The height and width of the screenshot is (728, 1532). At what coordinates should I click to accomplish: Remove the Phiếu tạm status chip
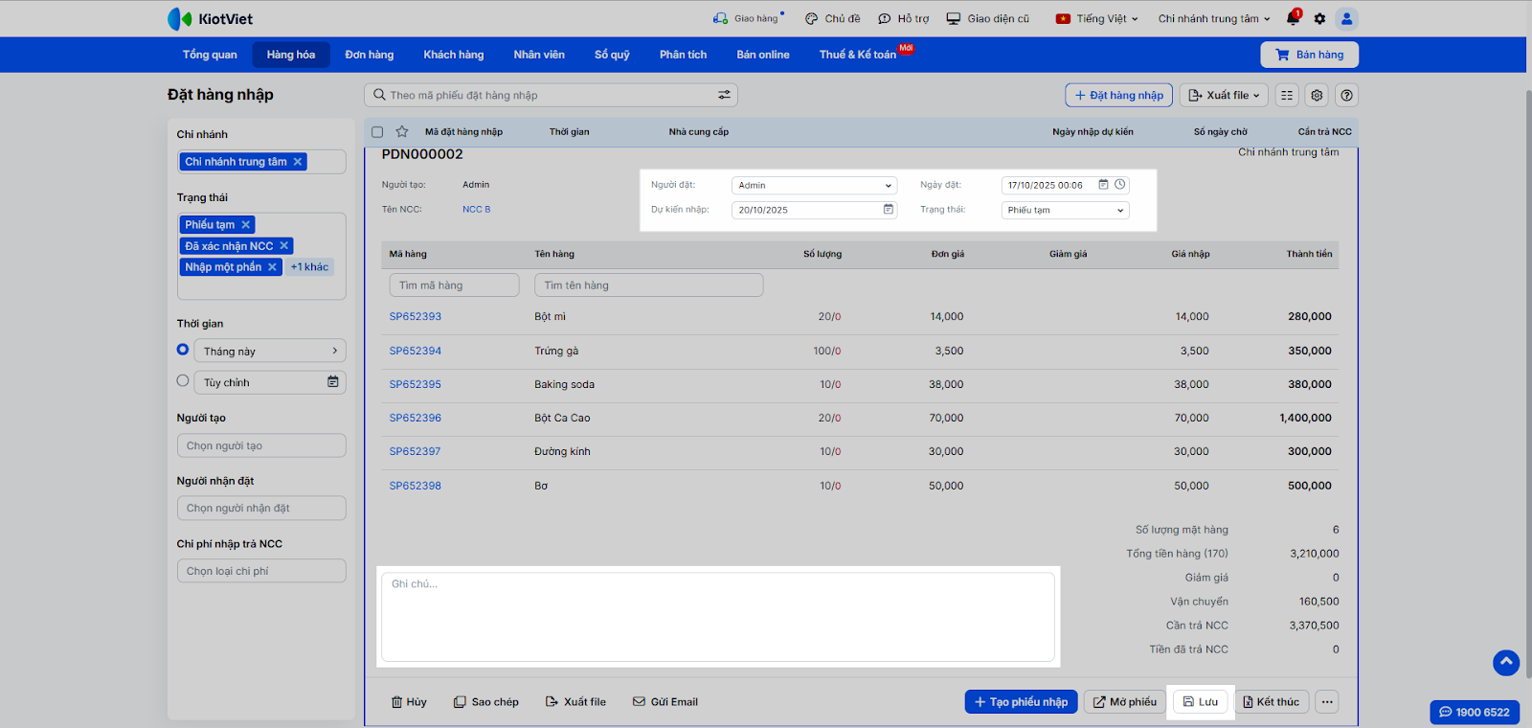246,225
